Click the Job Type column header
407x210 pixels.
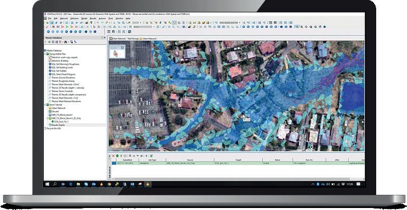tap(152, 160)
